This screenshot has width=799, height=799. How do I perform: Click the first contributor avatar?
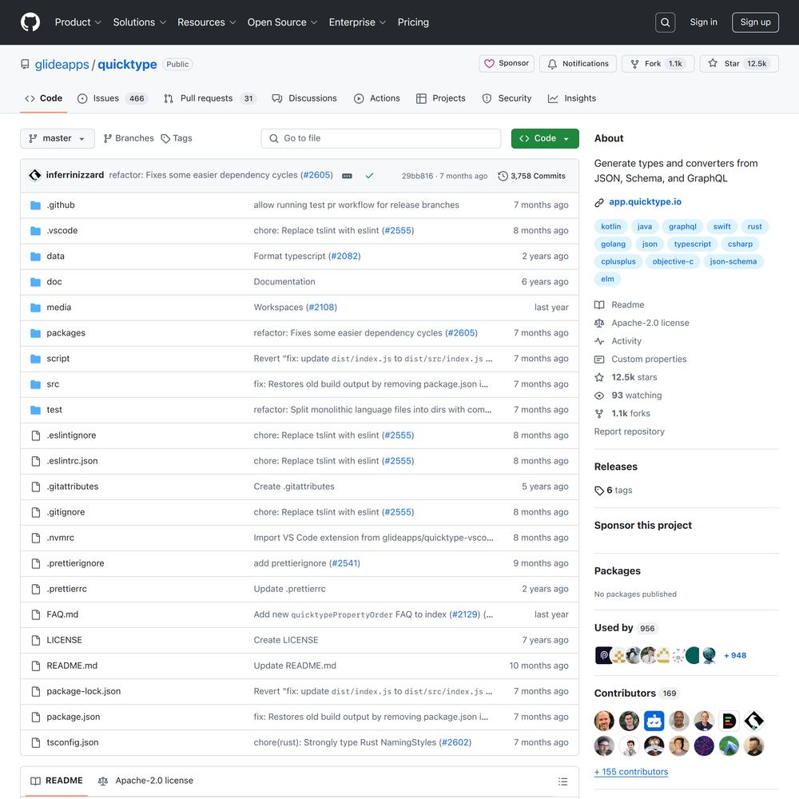coord(604,721)
